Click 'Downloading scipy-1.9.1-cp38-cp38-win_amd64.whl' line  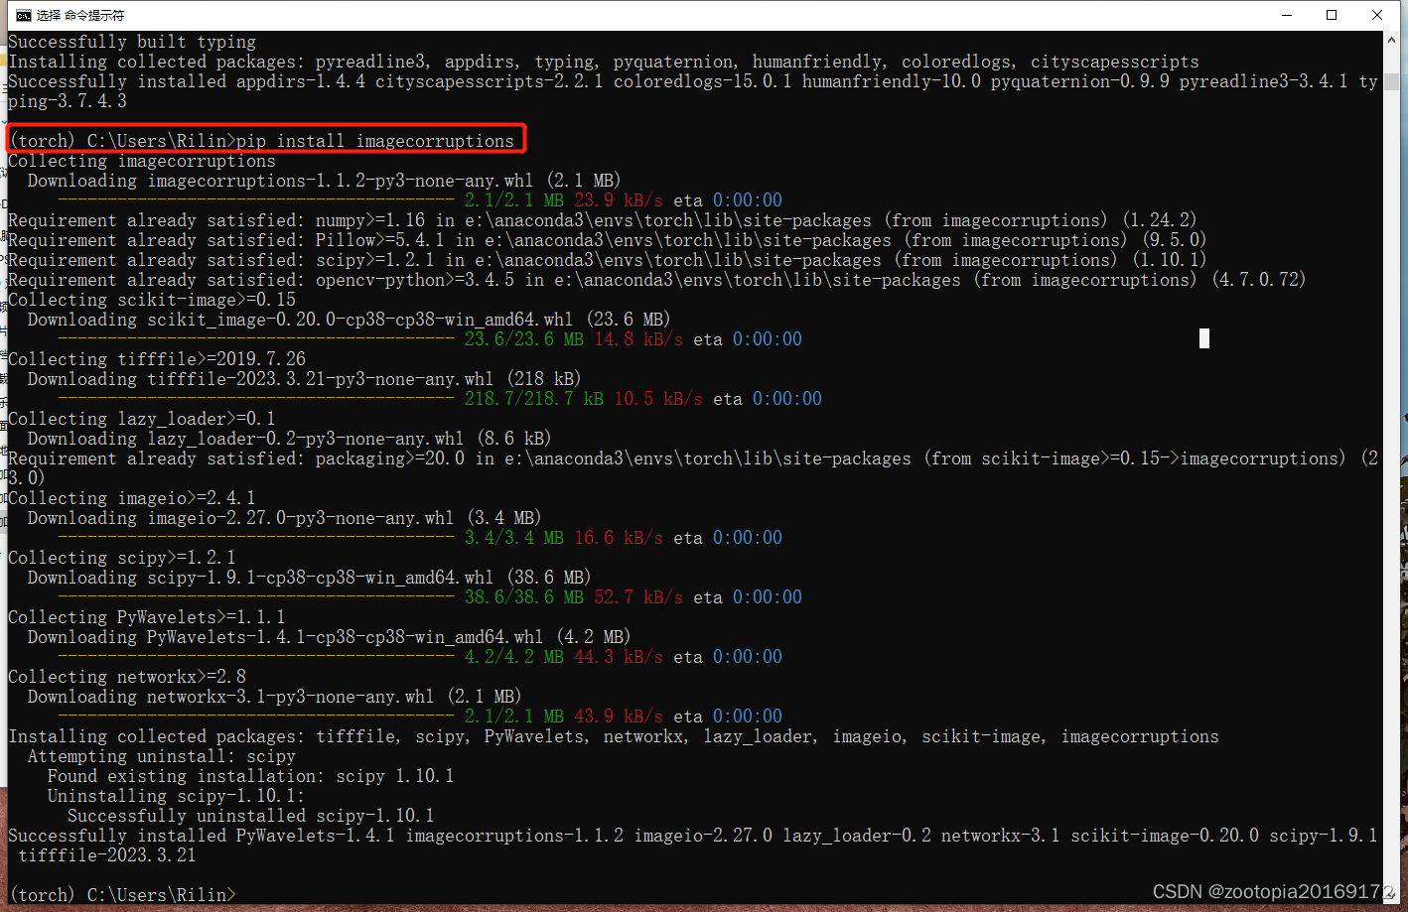click(x=309, y=578)
